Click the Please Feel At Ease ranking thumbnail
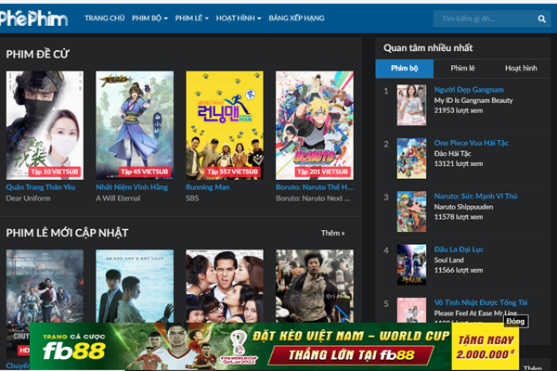 [x=411, y=310]
